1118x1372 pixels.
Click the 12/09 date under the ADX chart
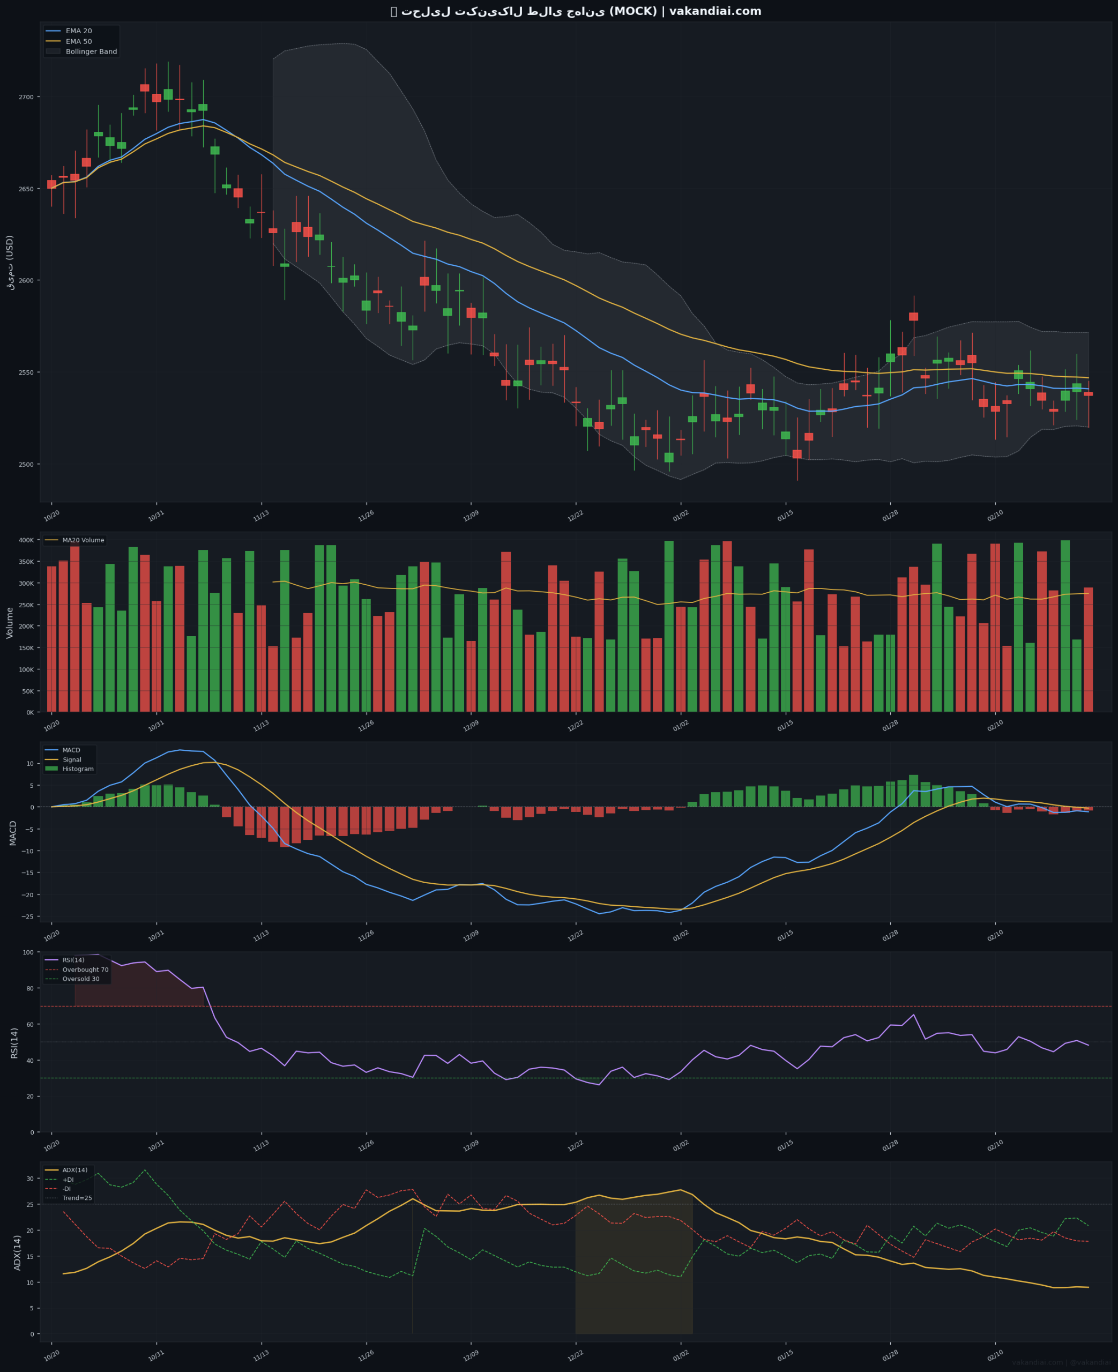click(472, 1356)
